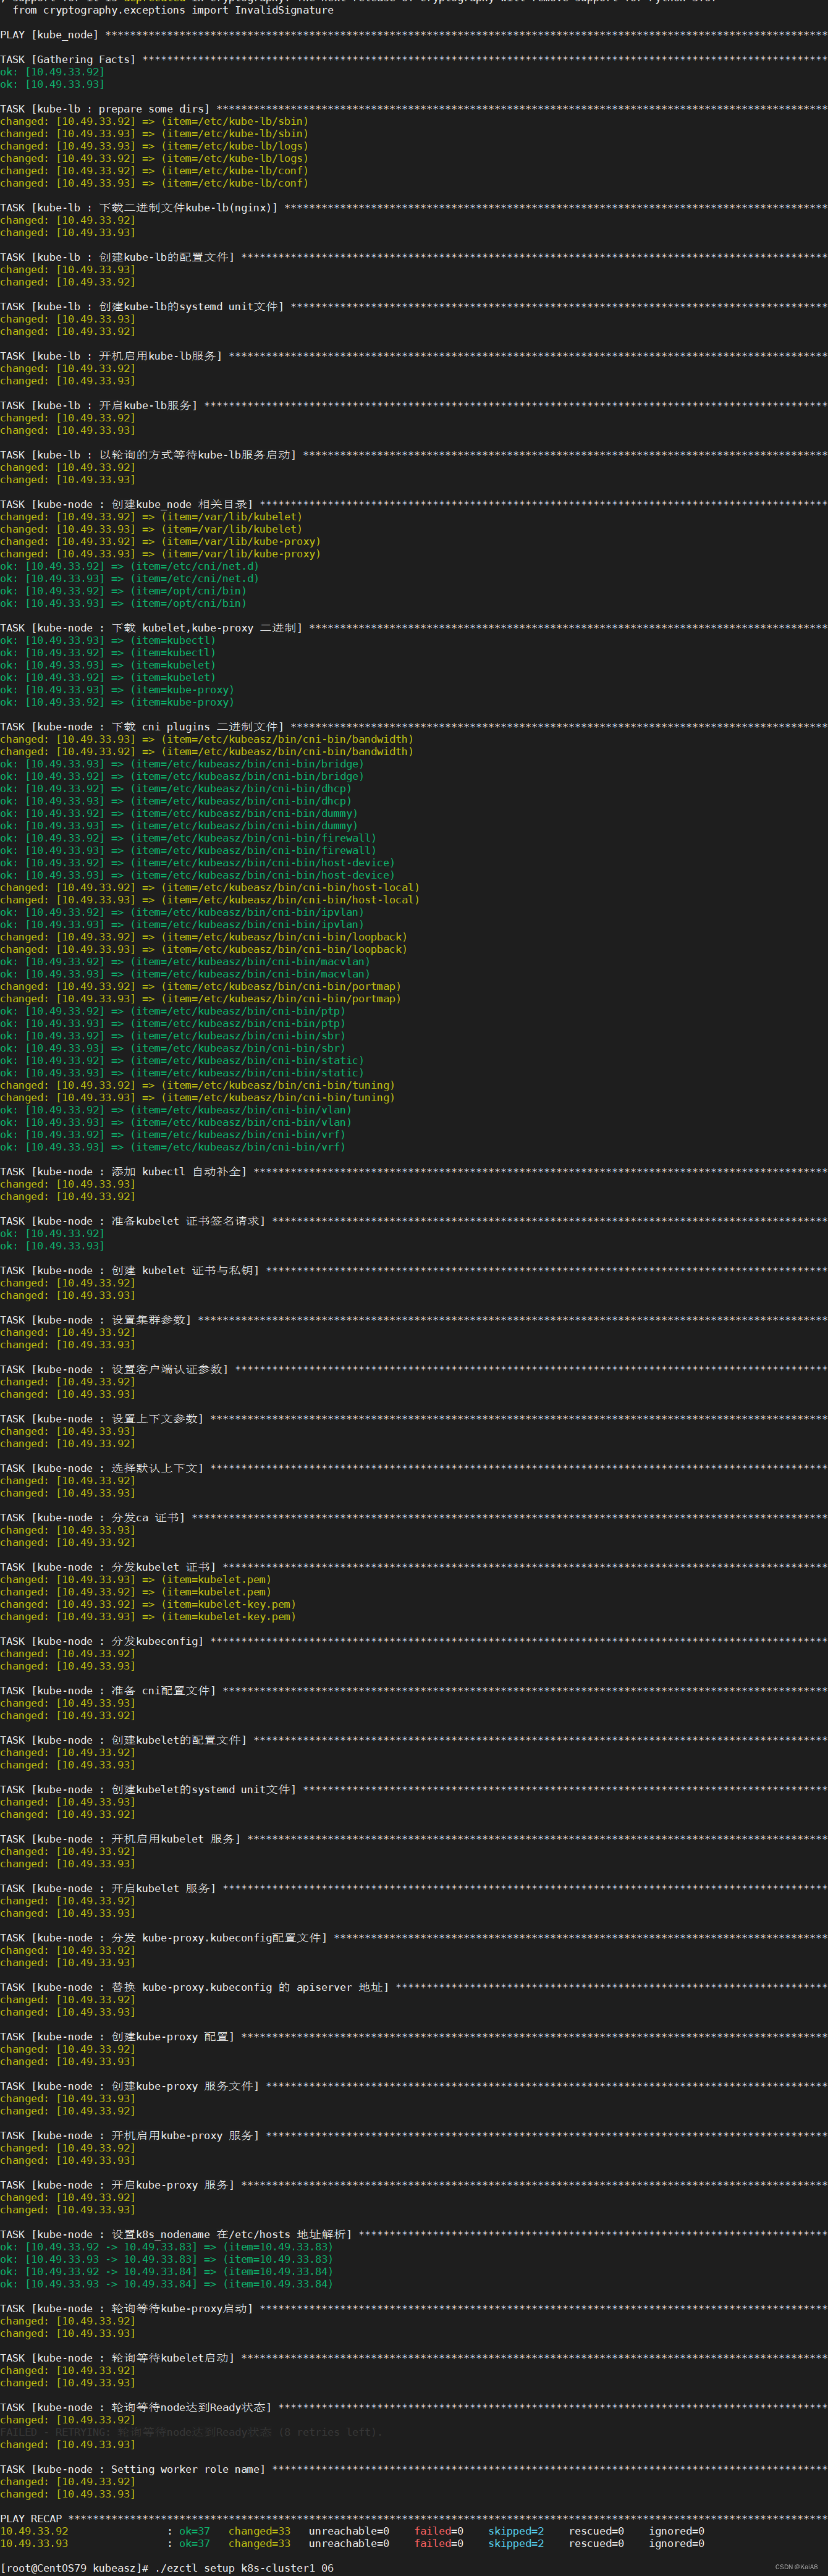The image size is (828, 2576).
Task: Click 10.49.33.92 item=/opt/cni/bin ok line
Action: click(x=123, y=591)
